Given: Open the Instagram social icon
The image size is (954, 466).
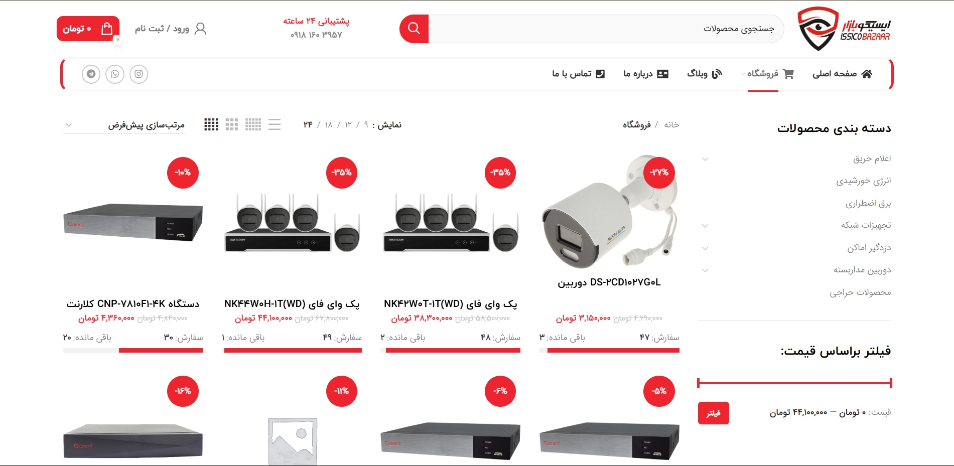Looking at the screenshot, I should coord(139,74).
